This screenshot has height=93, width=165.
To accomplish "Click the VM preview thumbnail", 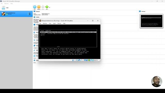I will [152, 21].
